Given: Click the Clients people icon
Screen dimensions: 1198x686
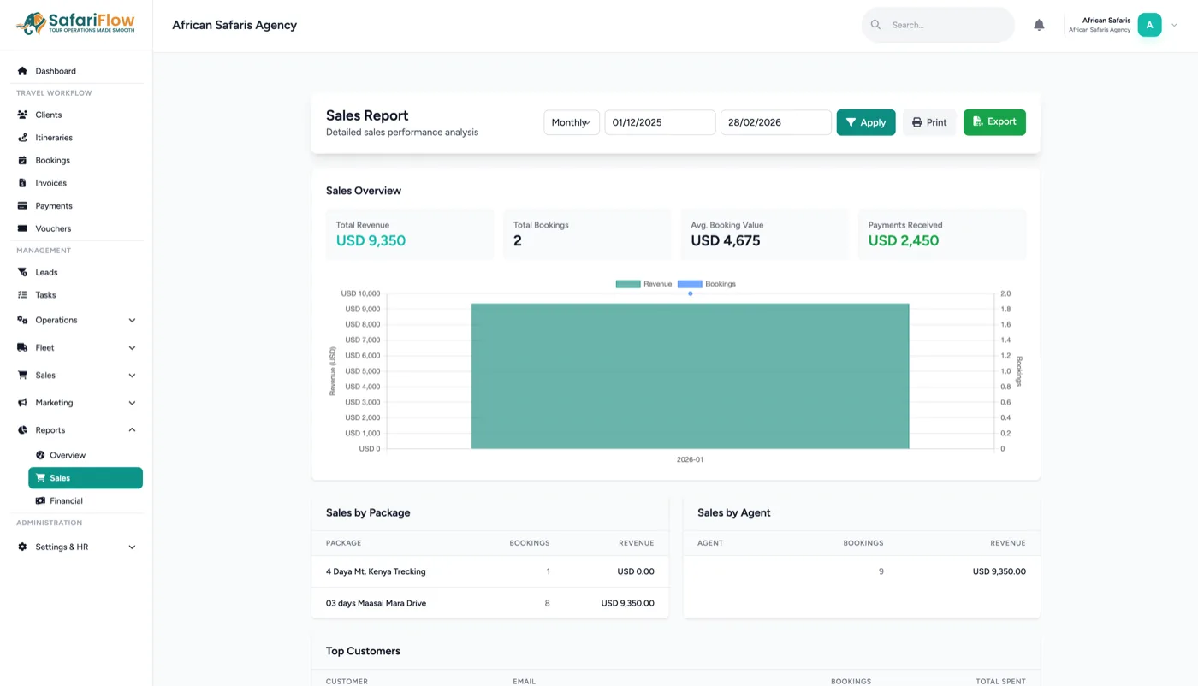Looking at the screenshot, I should (22, 115).
